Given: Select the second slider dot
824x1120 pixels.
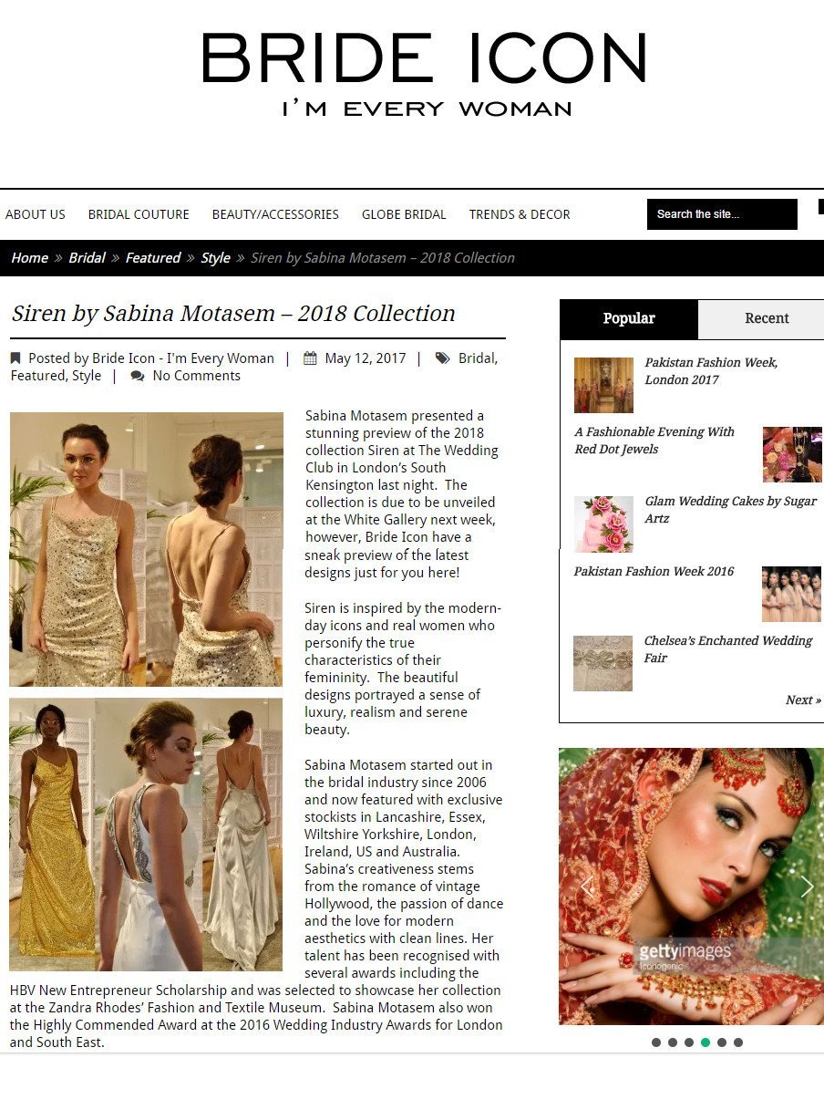Looking at the screenshot, I should [673, 1042].
